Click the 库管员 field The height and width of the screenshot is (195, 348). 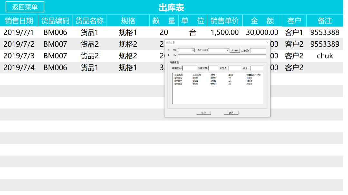click(x=235, y=68)
